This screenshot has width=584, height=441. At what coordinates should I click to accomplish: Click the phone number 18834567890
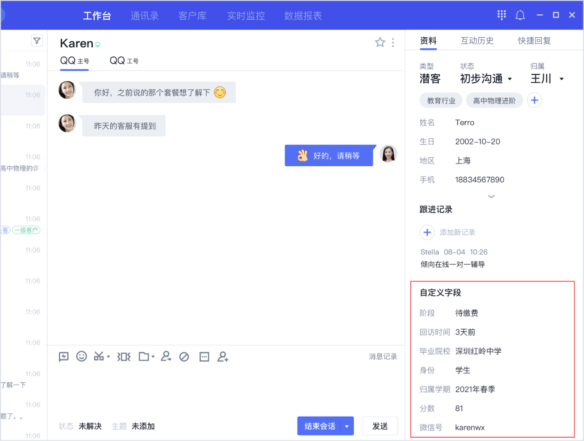click(x=480, y=180)
